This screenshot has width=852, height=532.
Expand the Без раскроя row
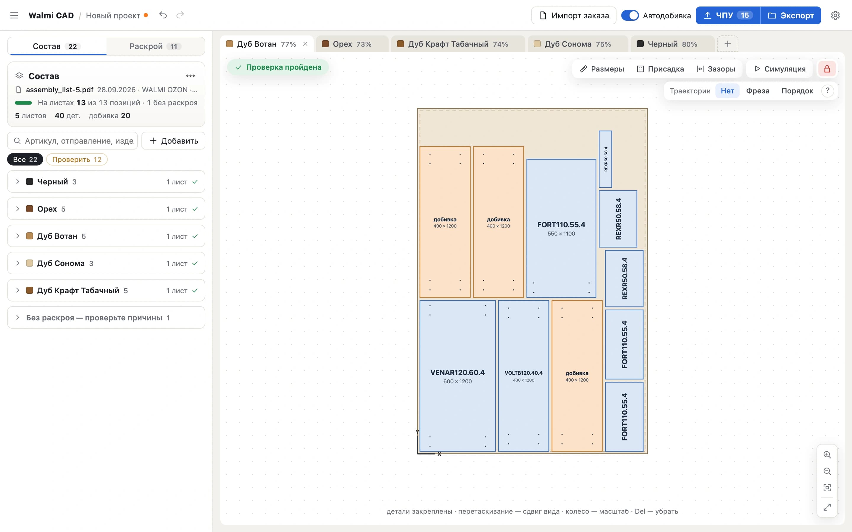click(106, 317)
